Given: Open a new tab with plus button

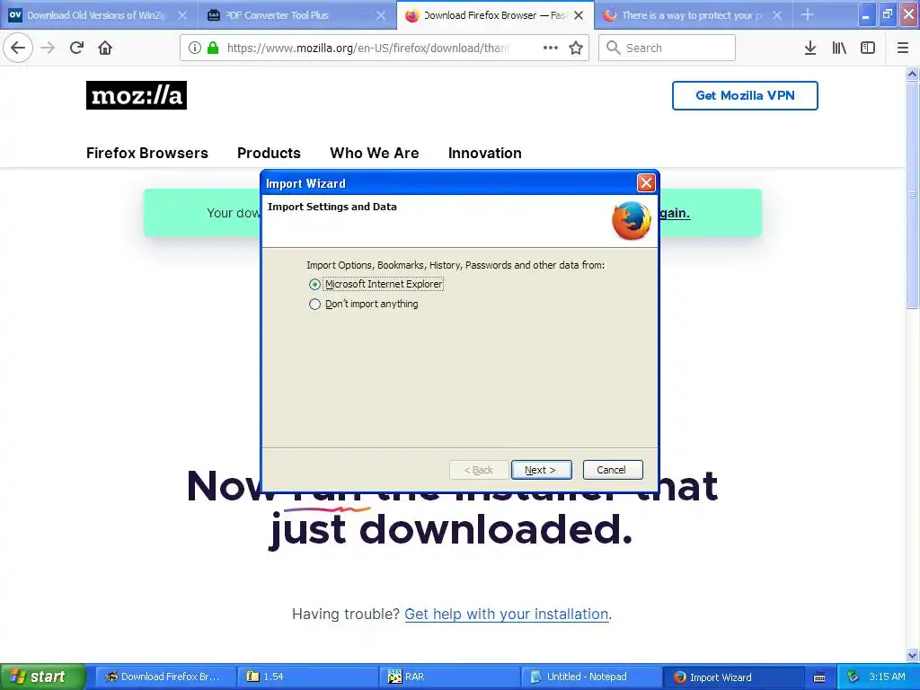Looking at the screenshot, I should click(x=808, y=14).
